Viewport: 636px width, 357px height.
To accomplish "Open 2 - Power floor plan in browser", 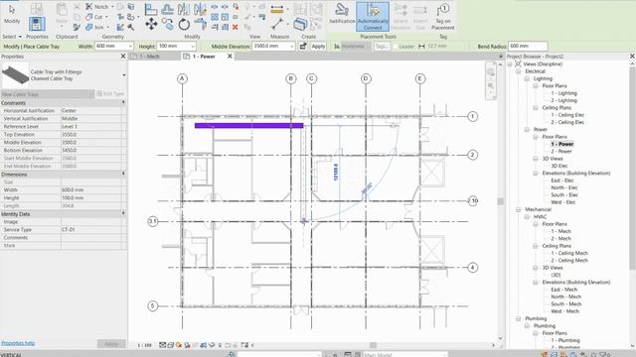I will [x=561, y=151].
